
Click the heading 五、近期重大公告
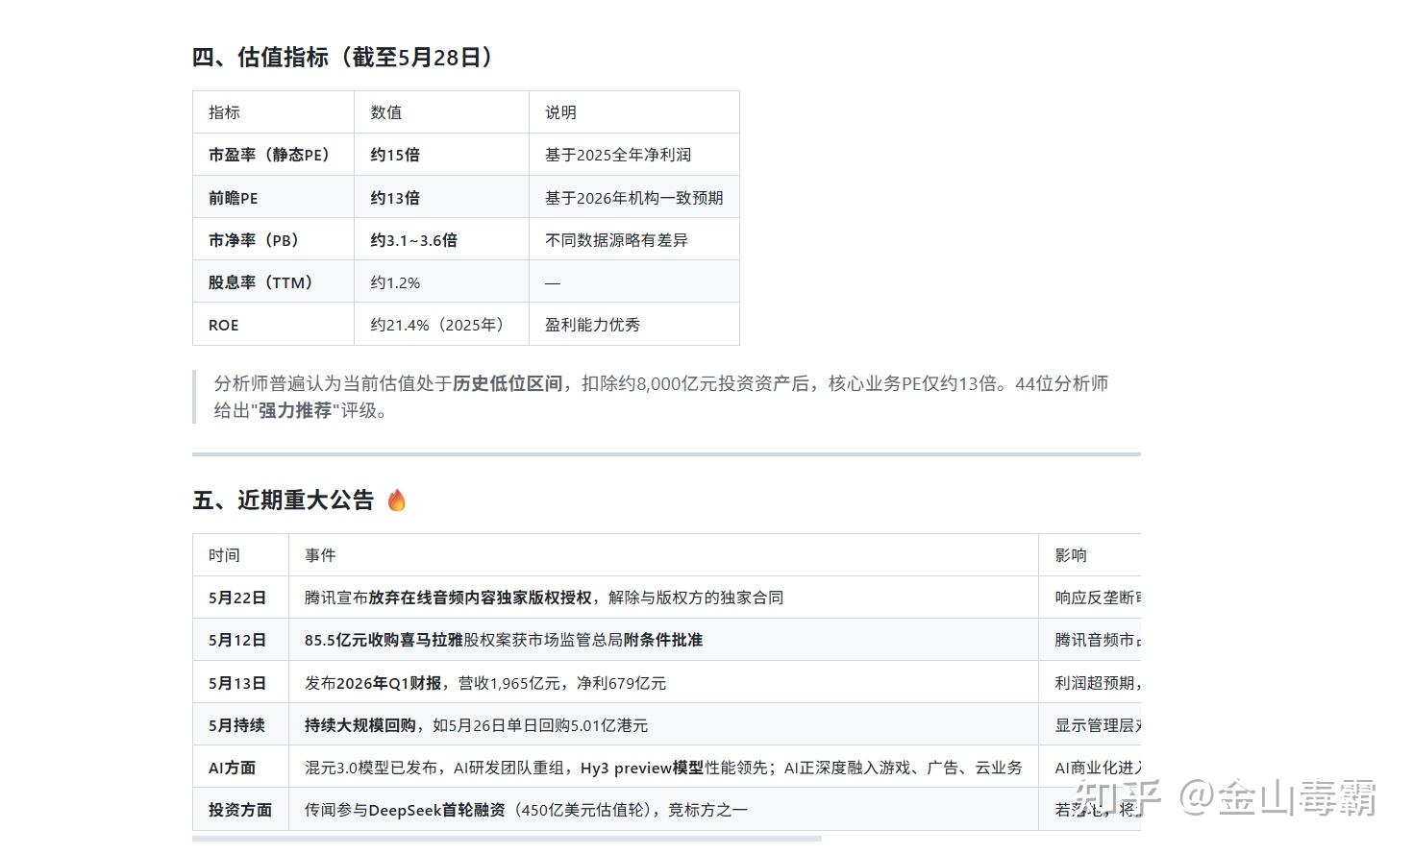click(x=284, y=500)
